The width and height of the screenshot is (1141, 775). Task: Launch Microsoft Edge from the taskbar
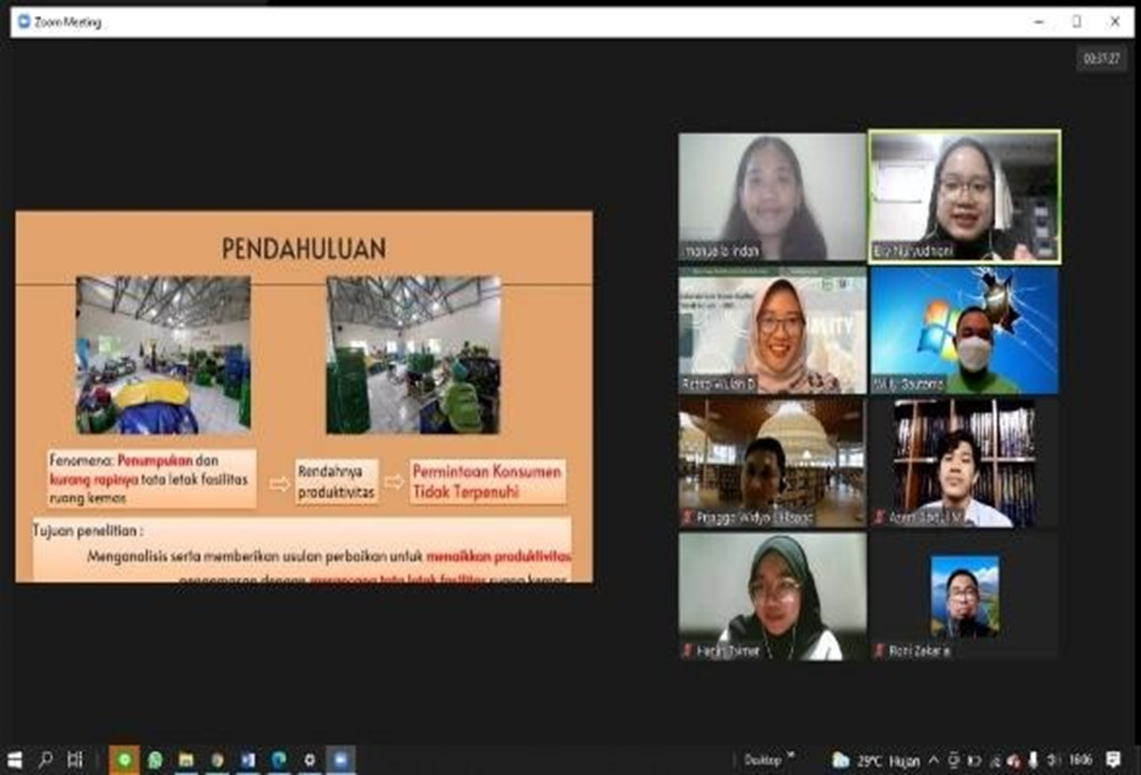coord(278,759)
